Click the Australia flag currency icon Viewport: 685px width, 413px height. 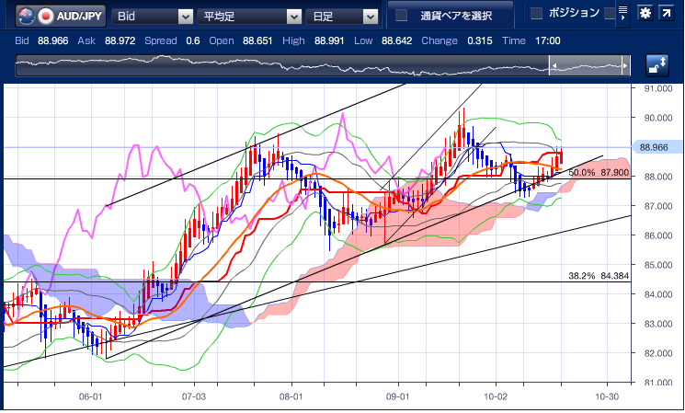[28, 16]
